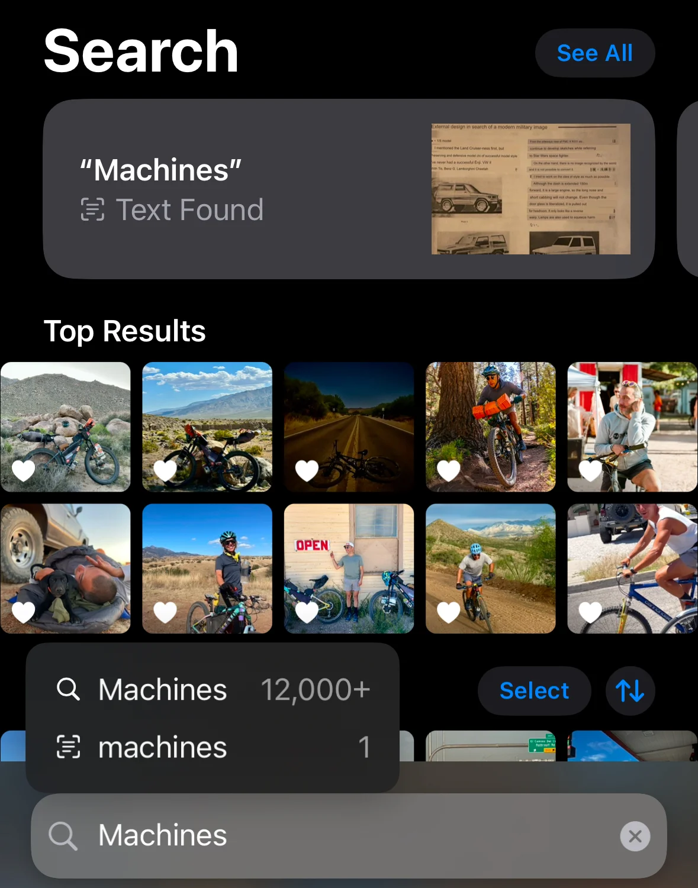
Task: Tap See All button
Action: [x=595, y=53]
